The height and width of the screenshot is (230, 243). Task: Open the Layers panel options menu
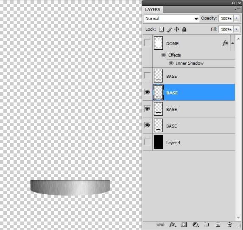[x=237, y=10]
